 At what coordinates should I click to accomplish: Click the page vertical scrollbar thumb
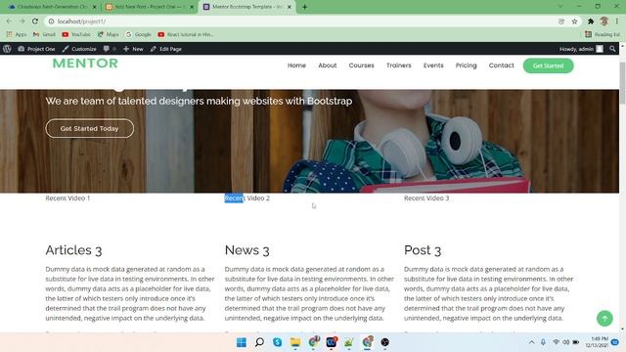point(622,83)
